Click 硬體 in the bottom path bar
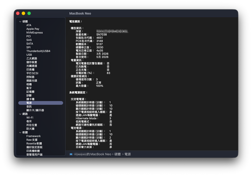 [118, 154]
